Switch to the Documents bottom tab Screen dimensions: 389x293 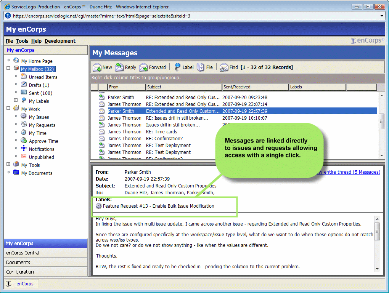pos(46,262)
